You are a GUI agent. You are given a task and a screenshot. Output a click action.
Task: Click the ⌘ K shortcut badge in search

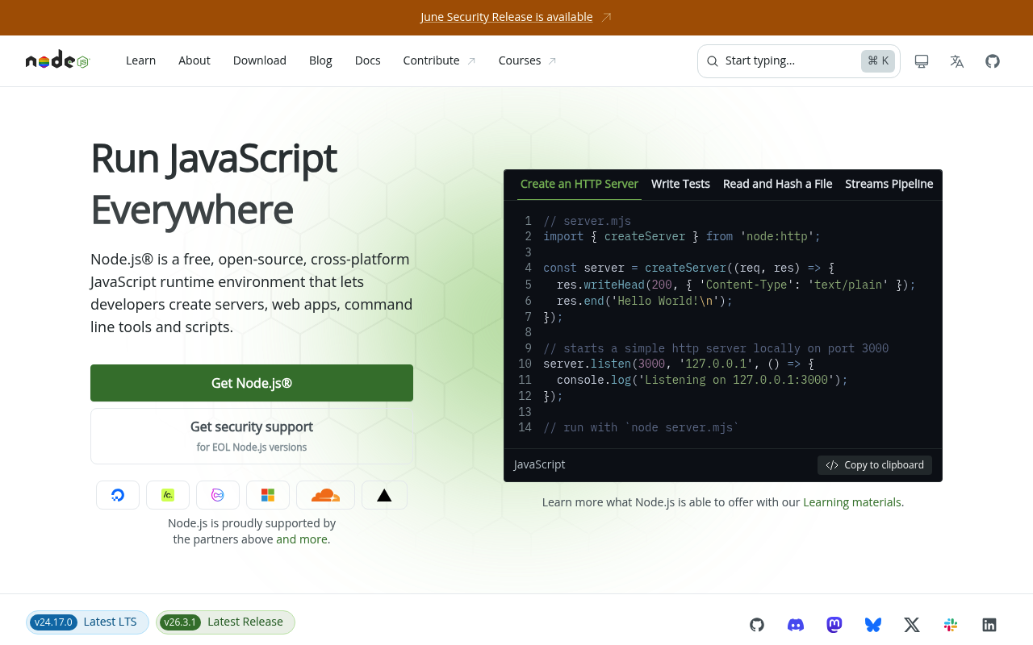pos(878,61)
